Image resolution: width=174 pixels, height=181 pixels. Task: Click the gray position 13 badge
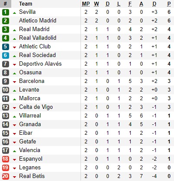6,116
